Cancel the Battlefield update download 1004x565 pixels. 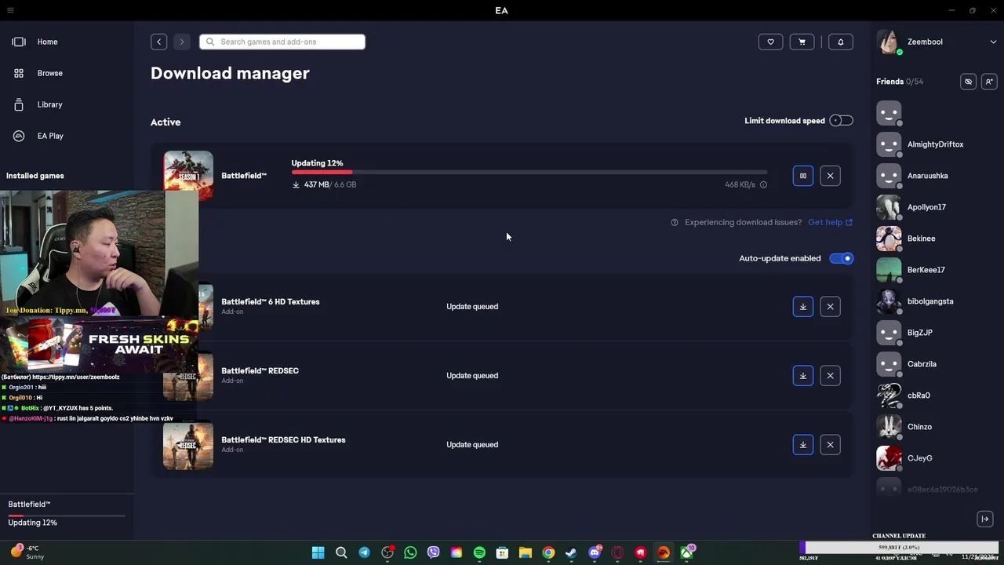click(830, 176)
